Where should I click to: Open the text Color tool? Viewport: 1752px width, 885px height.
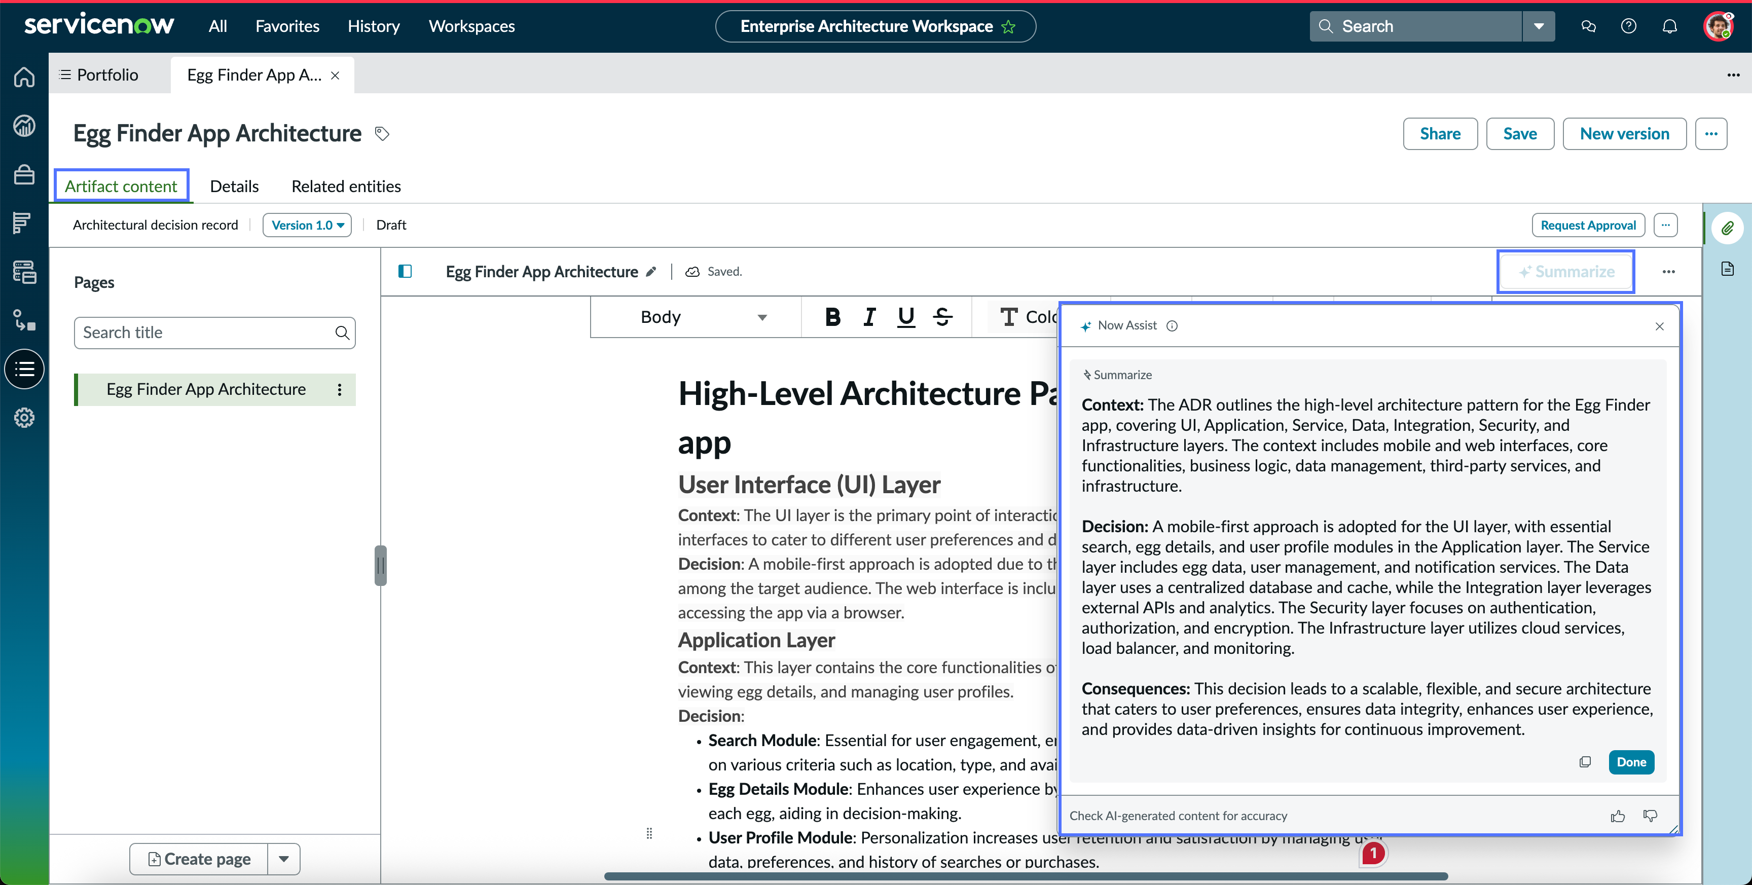click(1029, 317)
